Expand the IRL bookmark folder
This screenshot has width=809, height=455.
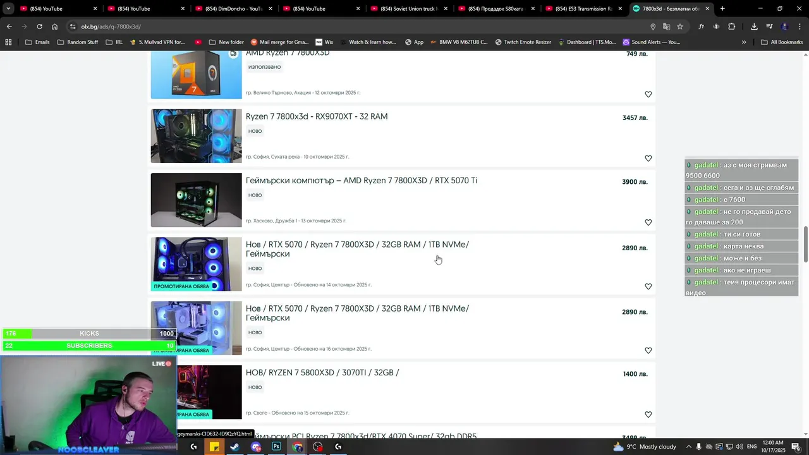click(x=114, y=42)
